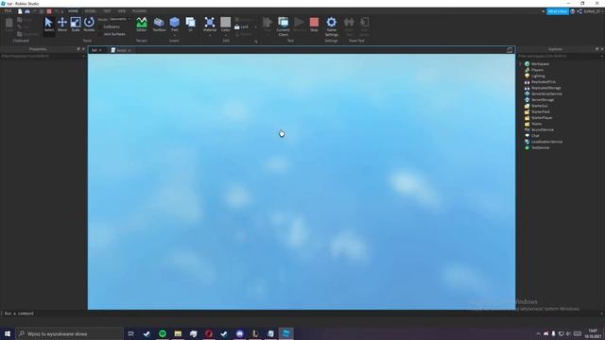Activate the Move tool
The height and width of the screenshot is (340, 605).
[x=62, y=25]
